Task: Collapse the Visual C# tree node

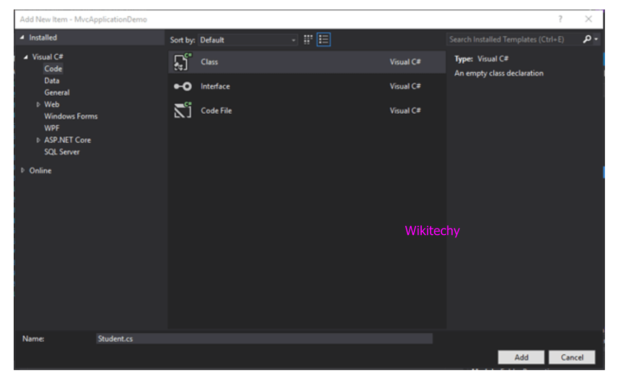Action: tap(26, 57)
